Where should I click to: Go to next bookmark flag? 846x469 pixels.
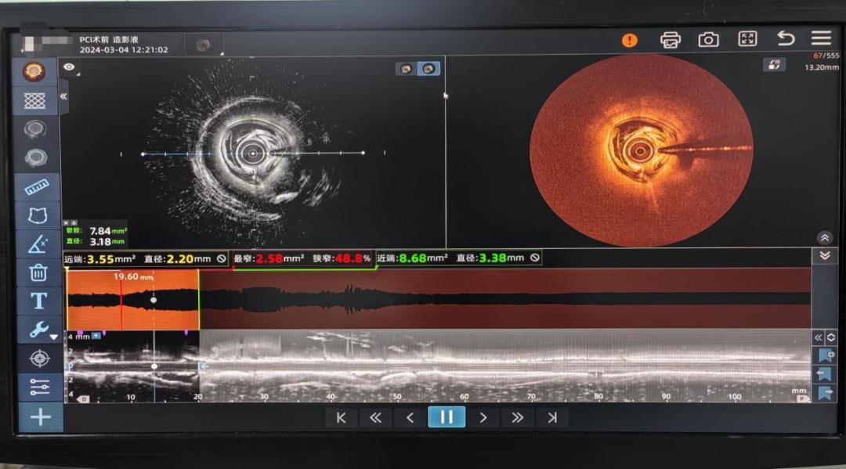[x=826, y=392]
